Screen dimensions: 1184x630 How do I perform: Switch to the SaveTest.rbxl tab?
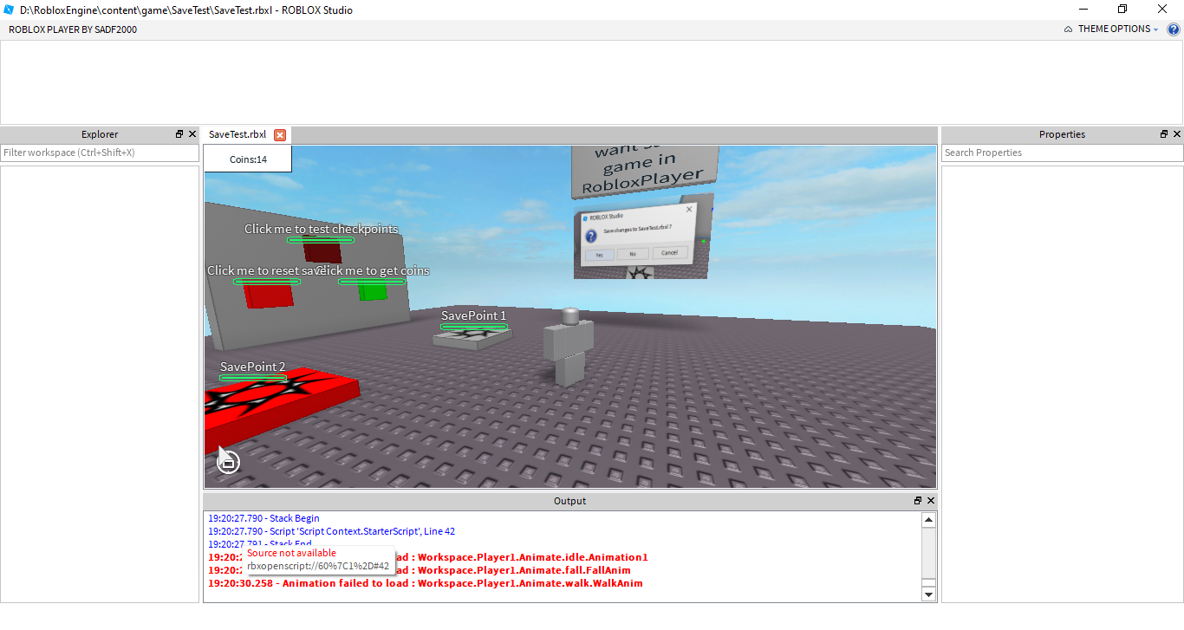click(x=237, y=134)
